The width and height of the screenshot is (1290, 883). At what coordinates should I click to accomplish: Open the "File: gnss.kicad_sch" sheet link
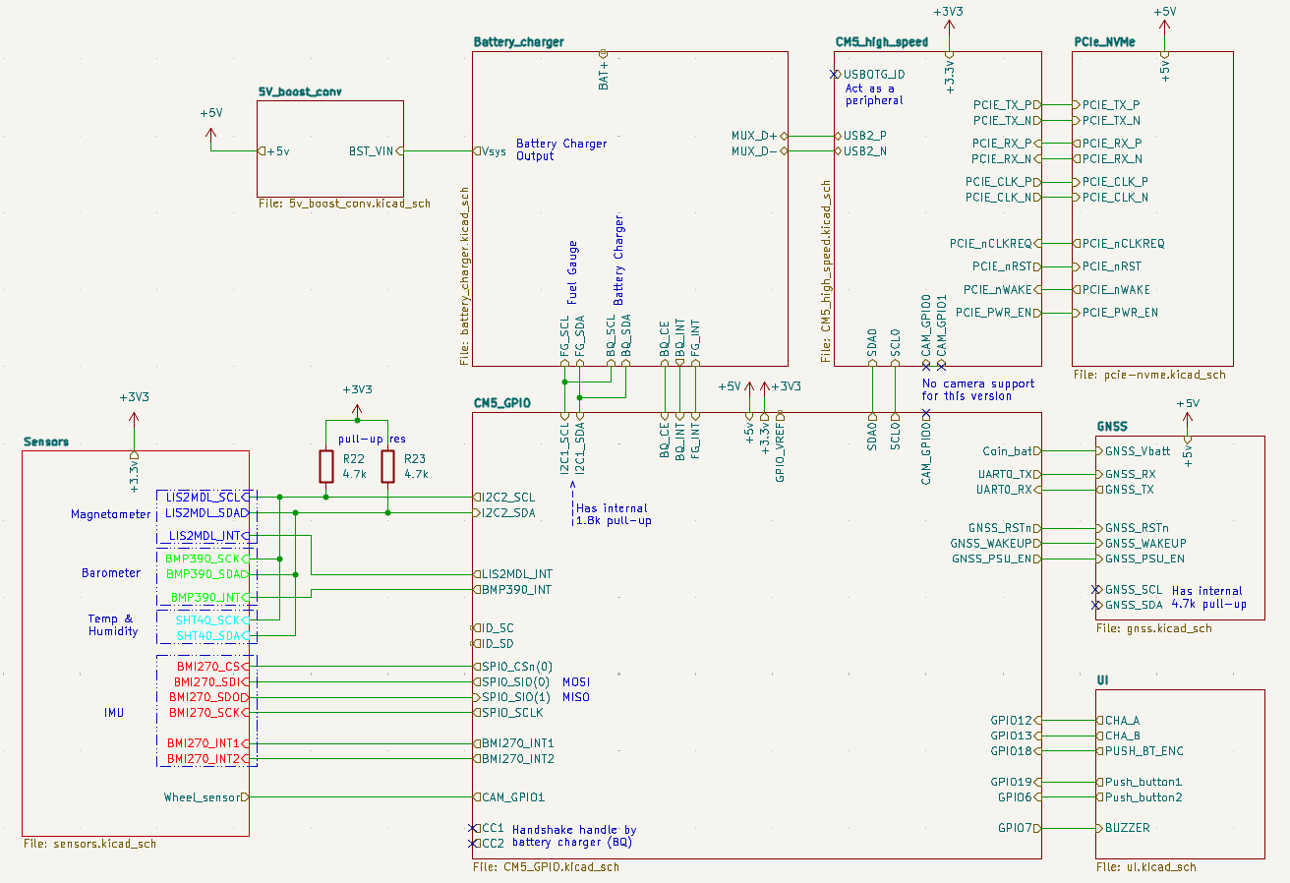(1155, 627)
